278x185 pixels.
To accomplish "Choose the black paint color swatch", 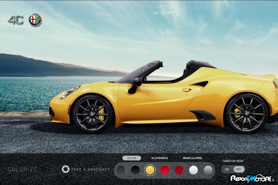I will [x=135, y=170].
